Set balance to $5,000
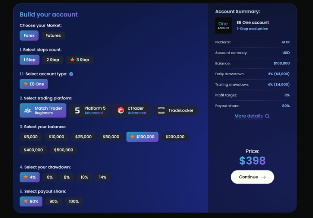313x218 pixels. coord(31,137)
